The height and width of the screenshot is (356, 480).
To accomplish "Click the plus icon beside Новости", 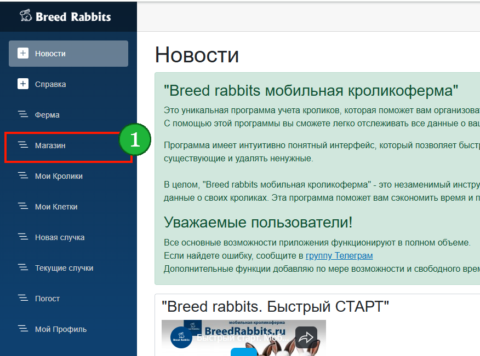I will pyautogui.click(x=23, y=54).
